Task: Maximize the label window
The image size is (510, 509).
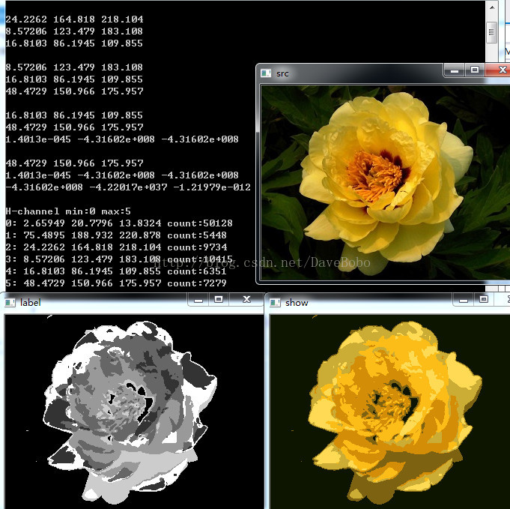Action: pyautogui.click(x=219, y=300)
